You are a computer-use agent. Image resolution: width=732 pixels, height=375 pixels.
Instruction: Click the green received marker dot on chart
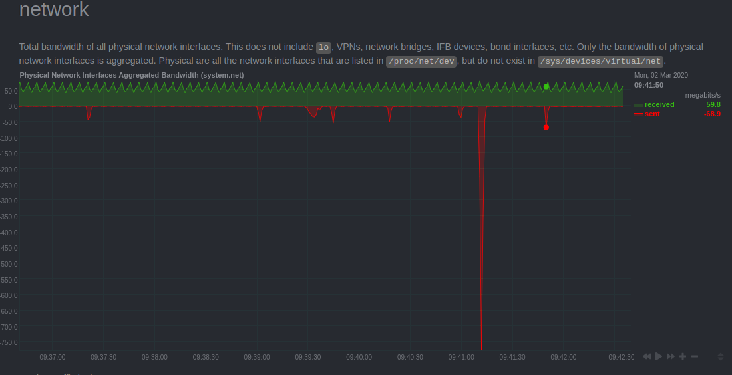(546, 86)
